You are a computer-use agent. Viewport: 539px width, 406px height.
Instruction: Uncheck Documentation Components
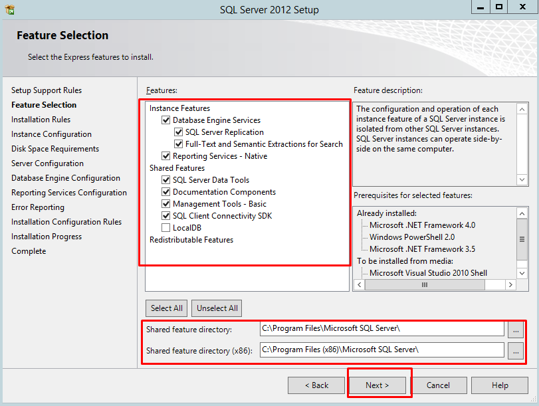pos(165,192)
